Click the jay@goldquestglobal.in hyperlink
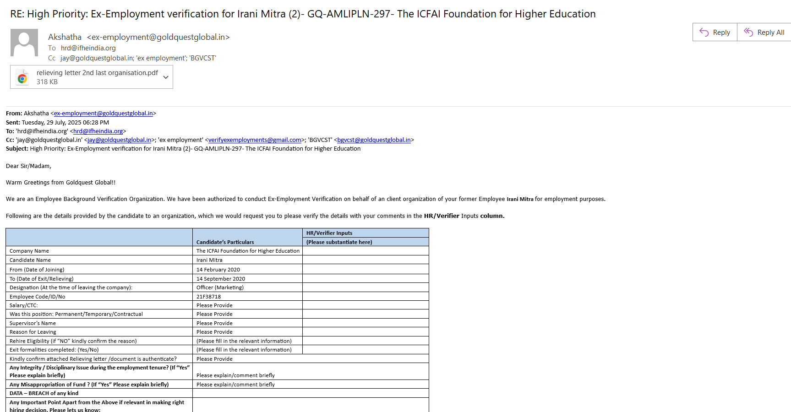The width and height of the screenshot is (791, 412). (x=119, y=140)
